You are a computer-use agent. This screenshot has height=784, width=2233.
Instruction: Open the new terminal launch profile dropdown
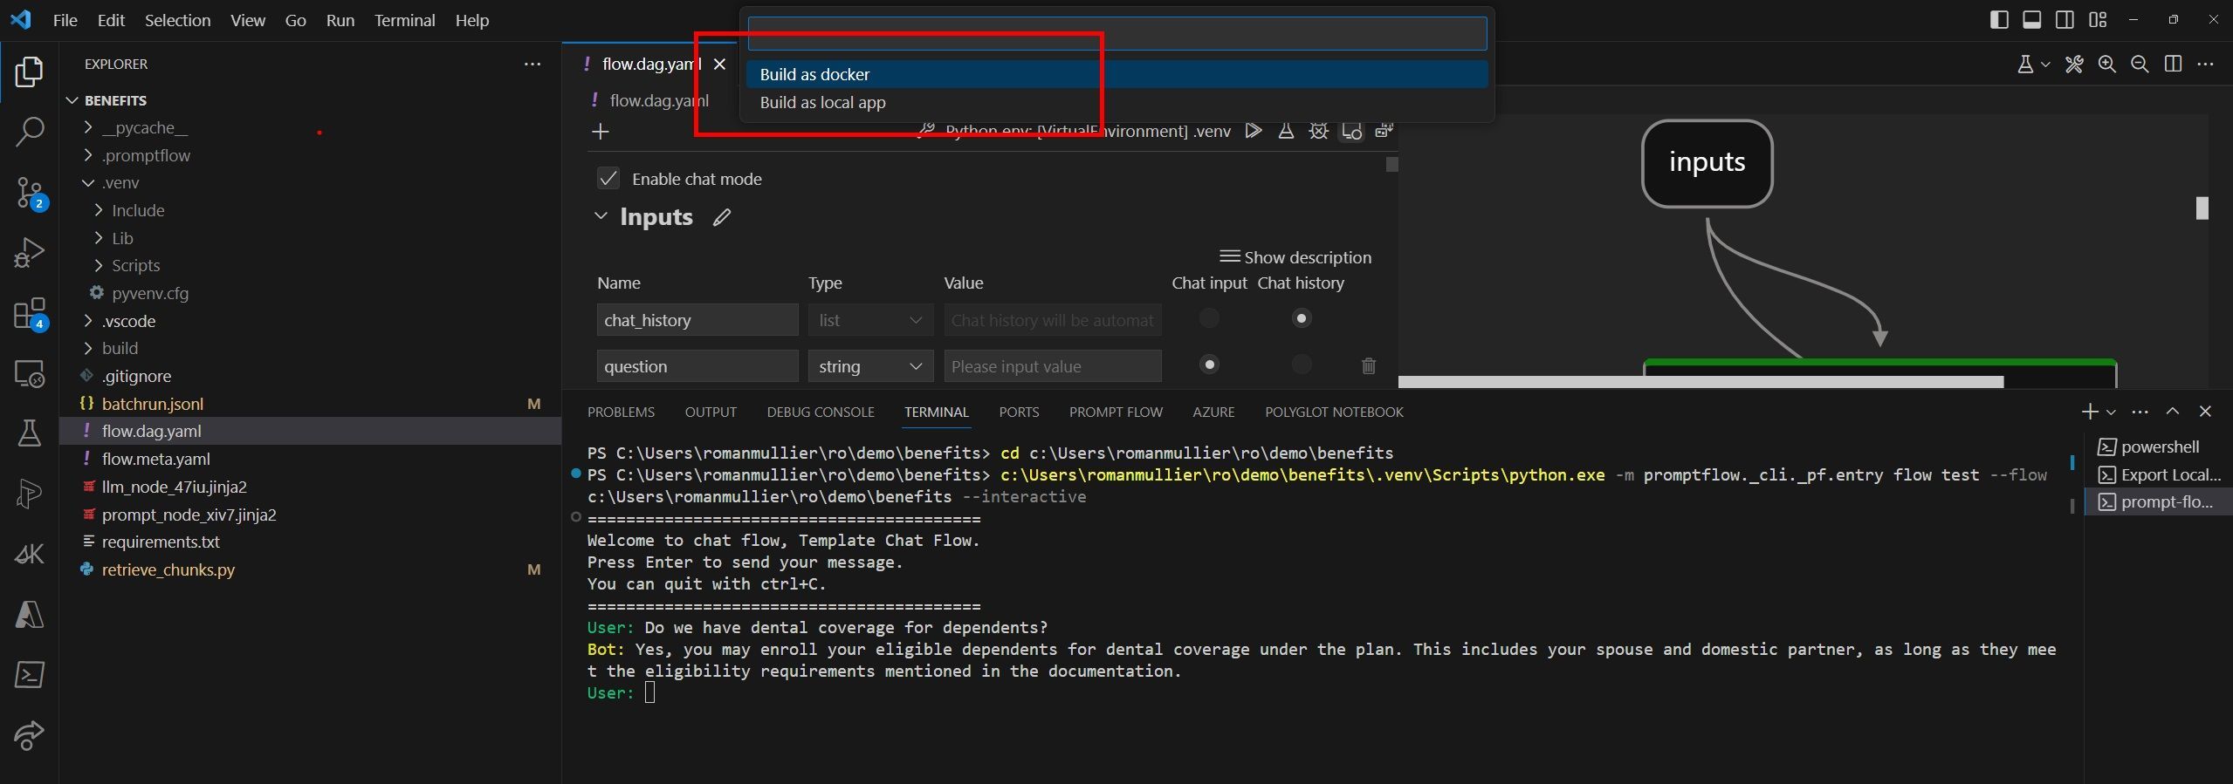(x=2111, y=412)
